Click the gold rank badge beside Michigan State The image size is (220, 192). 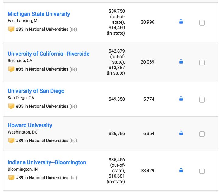(11, 29)
